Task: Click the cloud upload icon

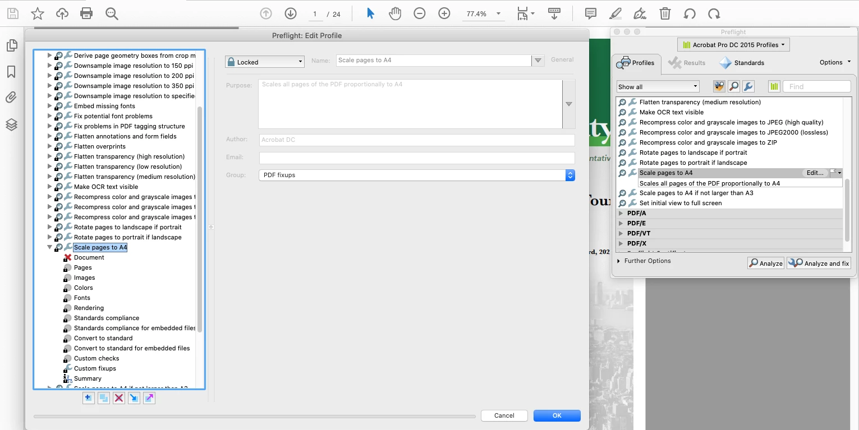Action: 62,13
